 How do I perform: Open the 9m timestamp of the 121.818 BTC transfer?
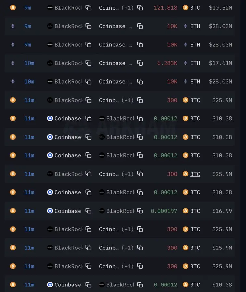coord(28,8)
